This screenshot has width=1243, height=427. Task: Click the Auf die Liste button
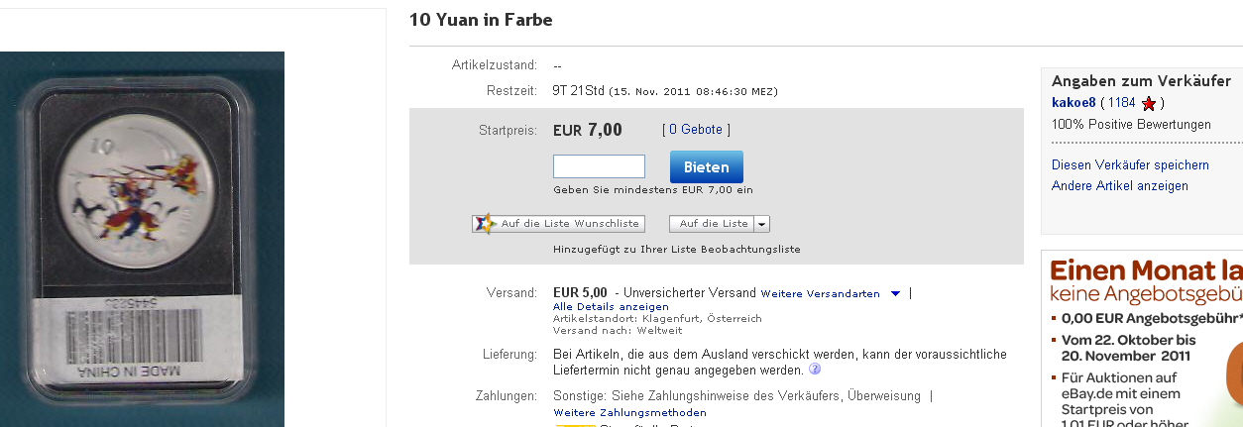pos(713,224)
